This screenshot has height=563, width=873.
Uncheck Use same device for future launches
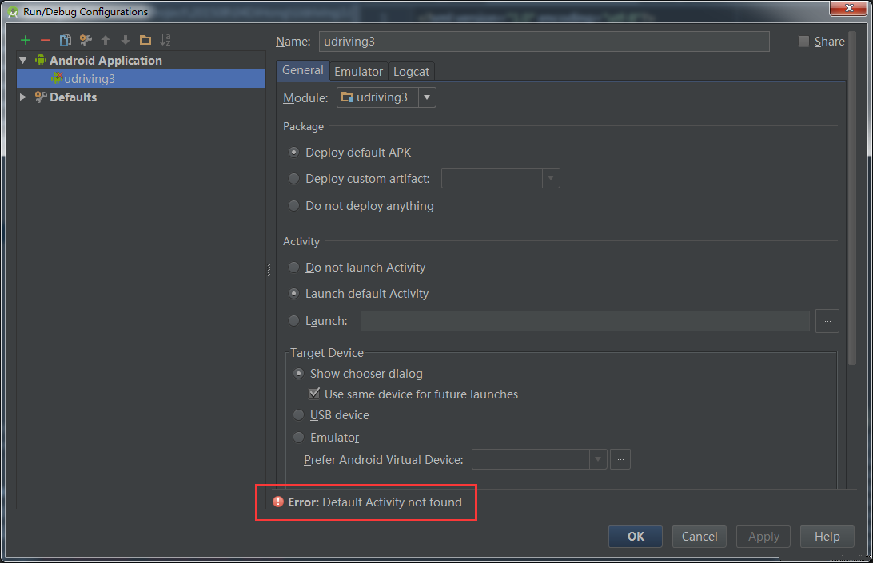click(x=314, y=394)
